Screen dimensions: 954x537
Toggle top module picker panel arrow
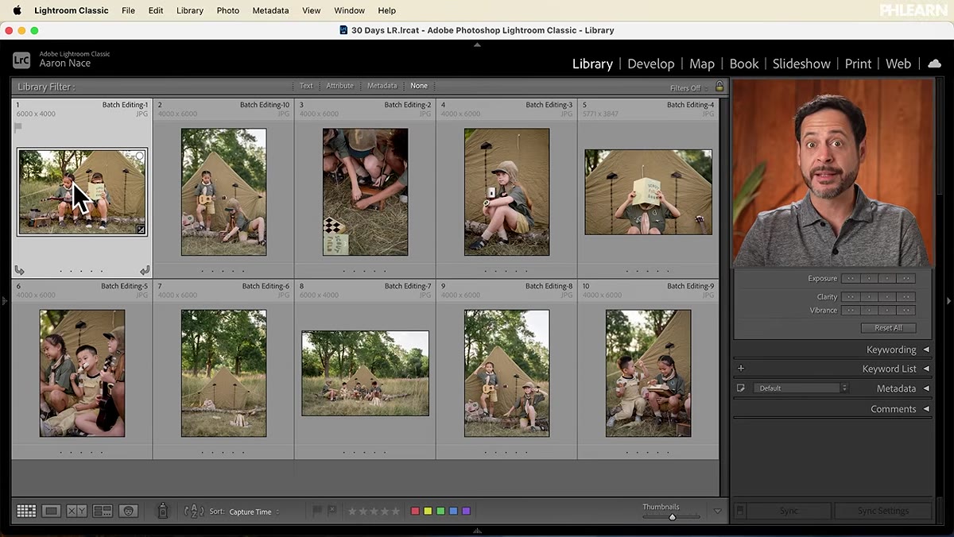477,44
